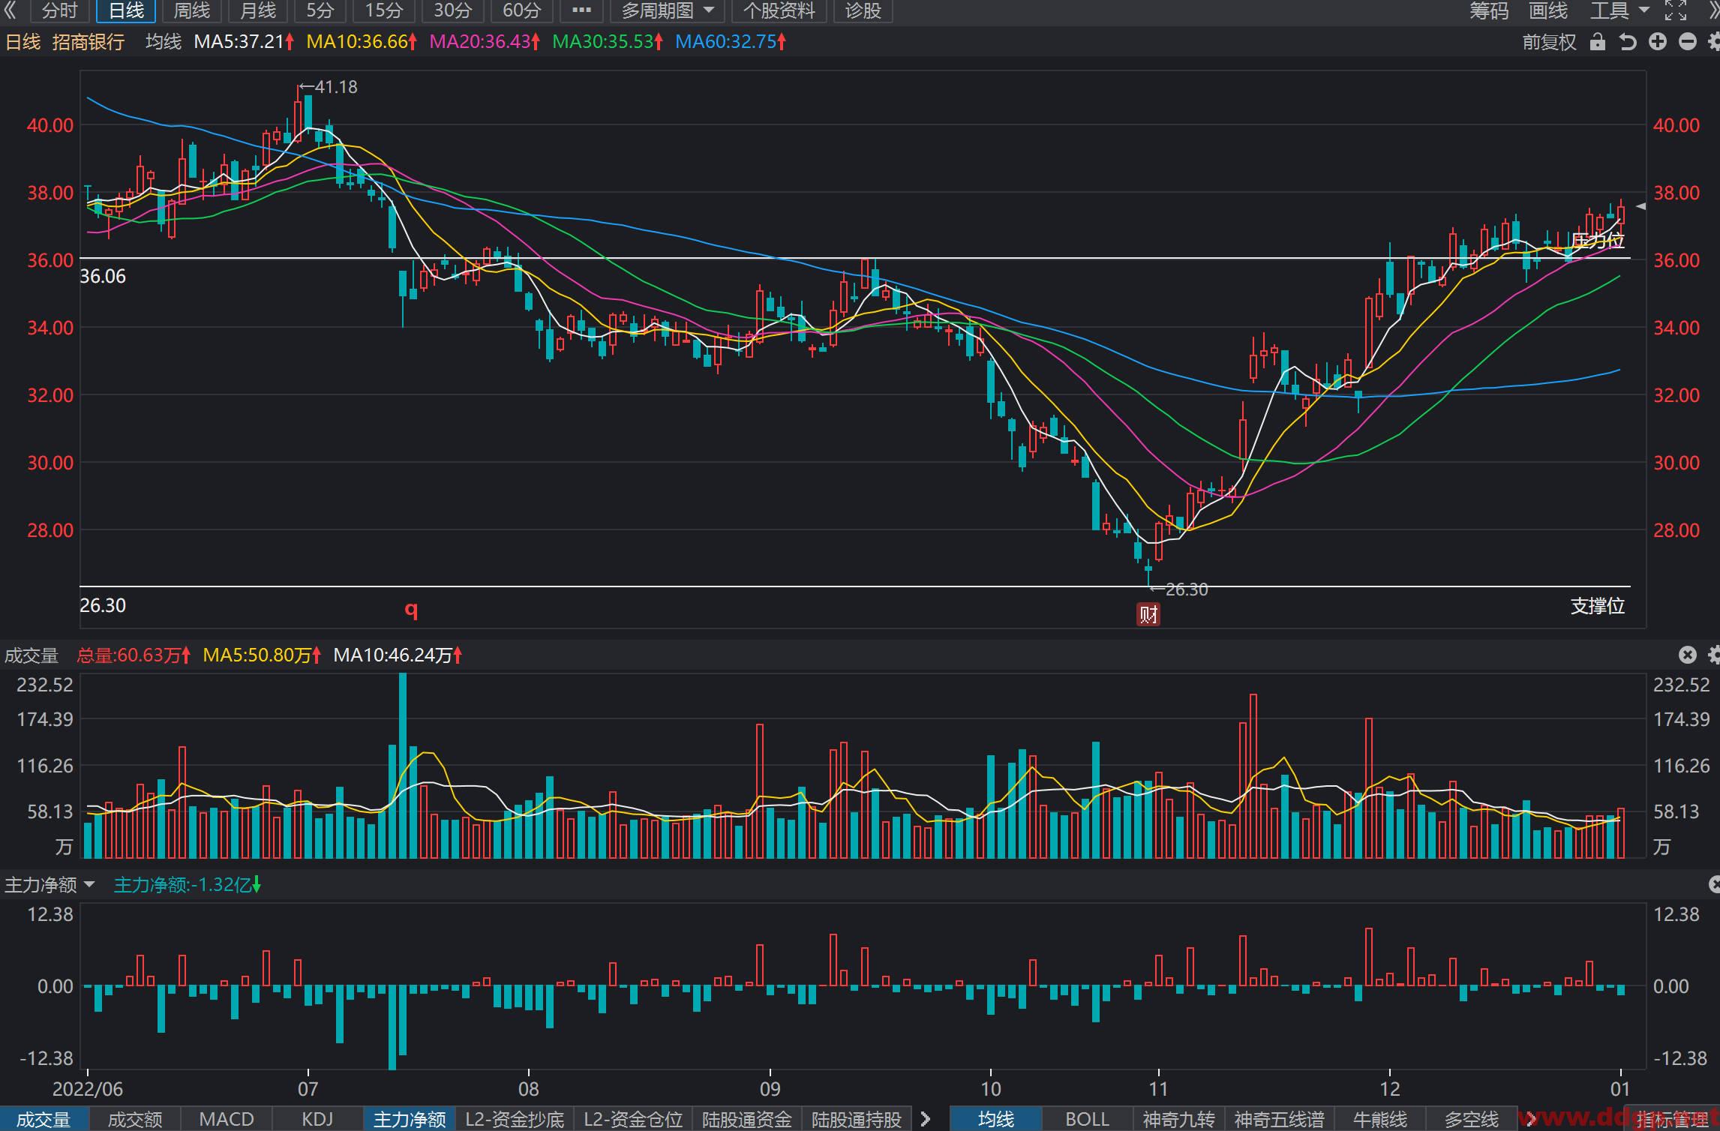The image size is (1720, 1131).
Task: Click the MA60:32.75 moving average label
Action: click(x=731, y=42)
